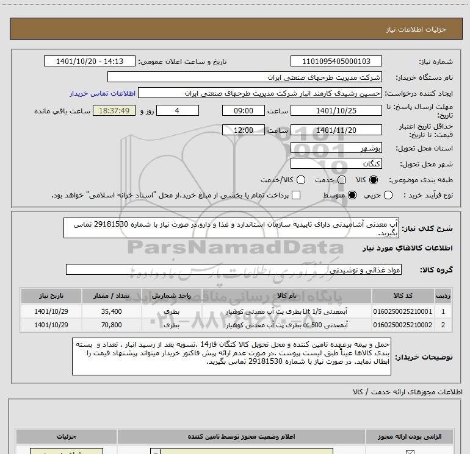Click the جزئیات اطلاعات نیاز page header

coord(416,29)
